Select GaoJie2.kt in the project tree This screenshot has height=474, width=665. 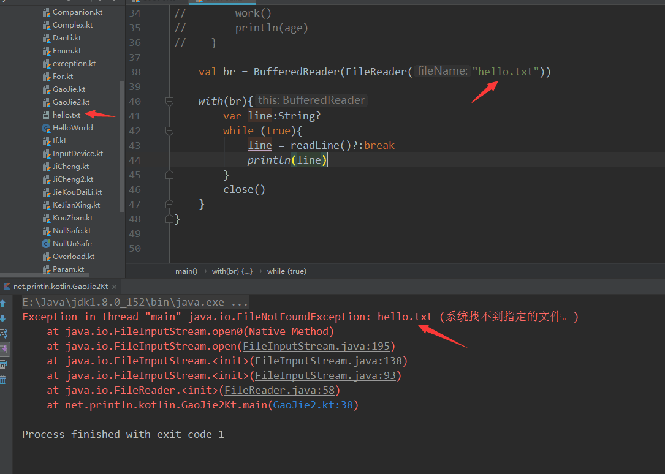tap(71, 102)
